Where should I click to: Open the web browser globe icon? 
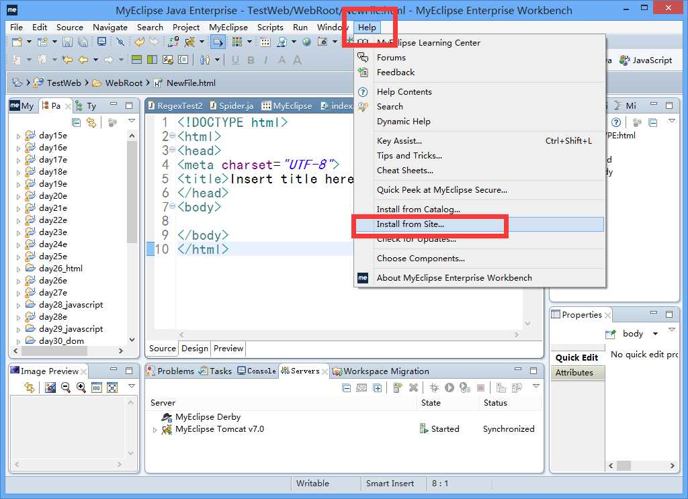[306, 42]
